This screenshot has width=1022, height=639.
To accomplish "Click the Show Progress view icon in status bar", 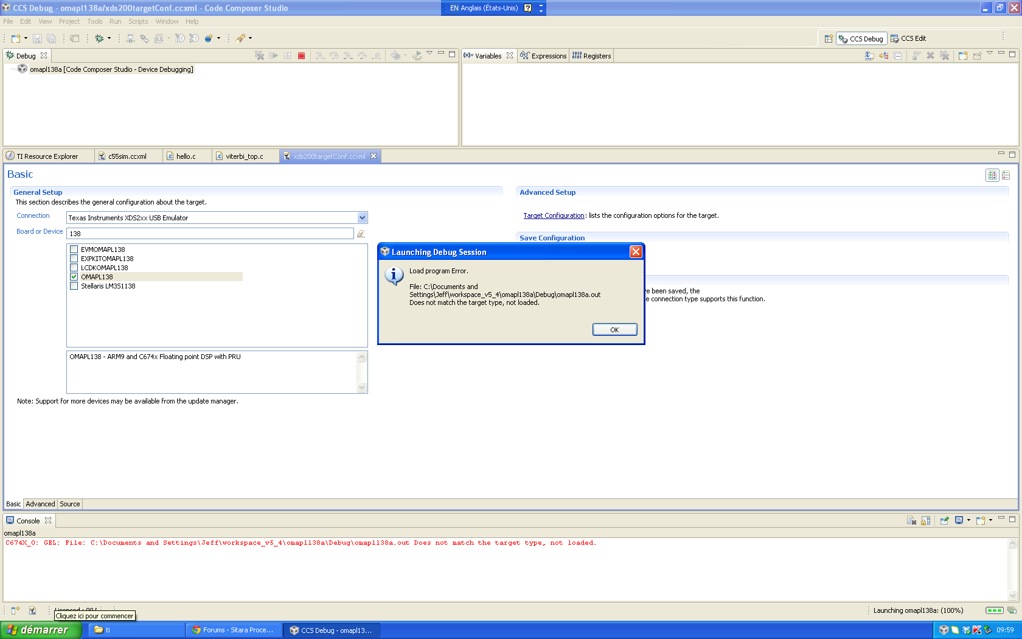I will (x=1012, y=610).
